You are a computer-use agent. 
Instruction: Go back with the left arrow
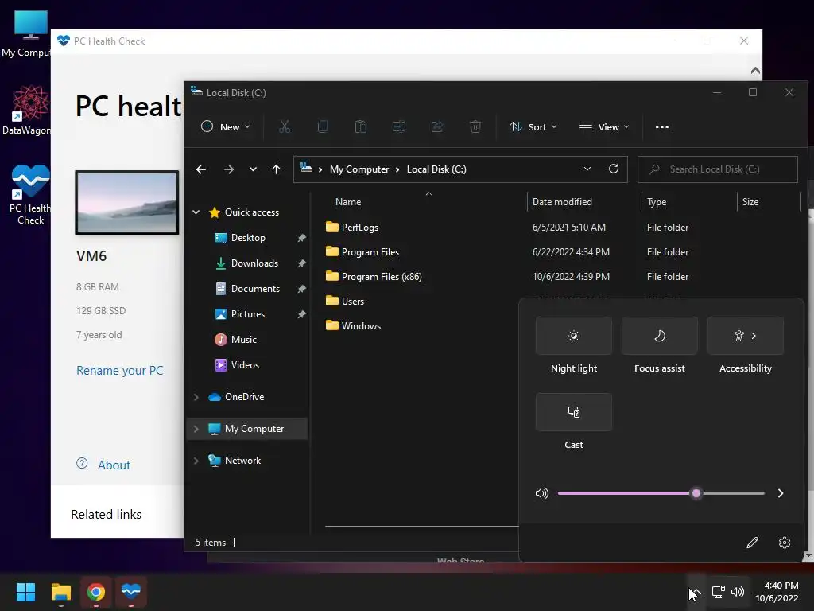201,169
